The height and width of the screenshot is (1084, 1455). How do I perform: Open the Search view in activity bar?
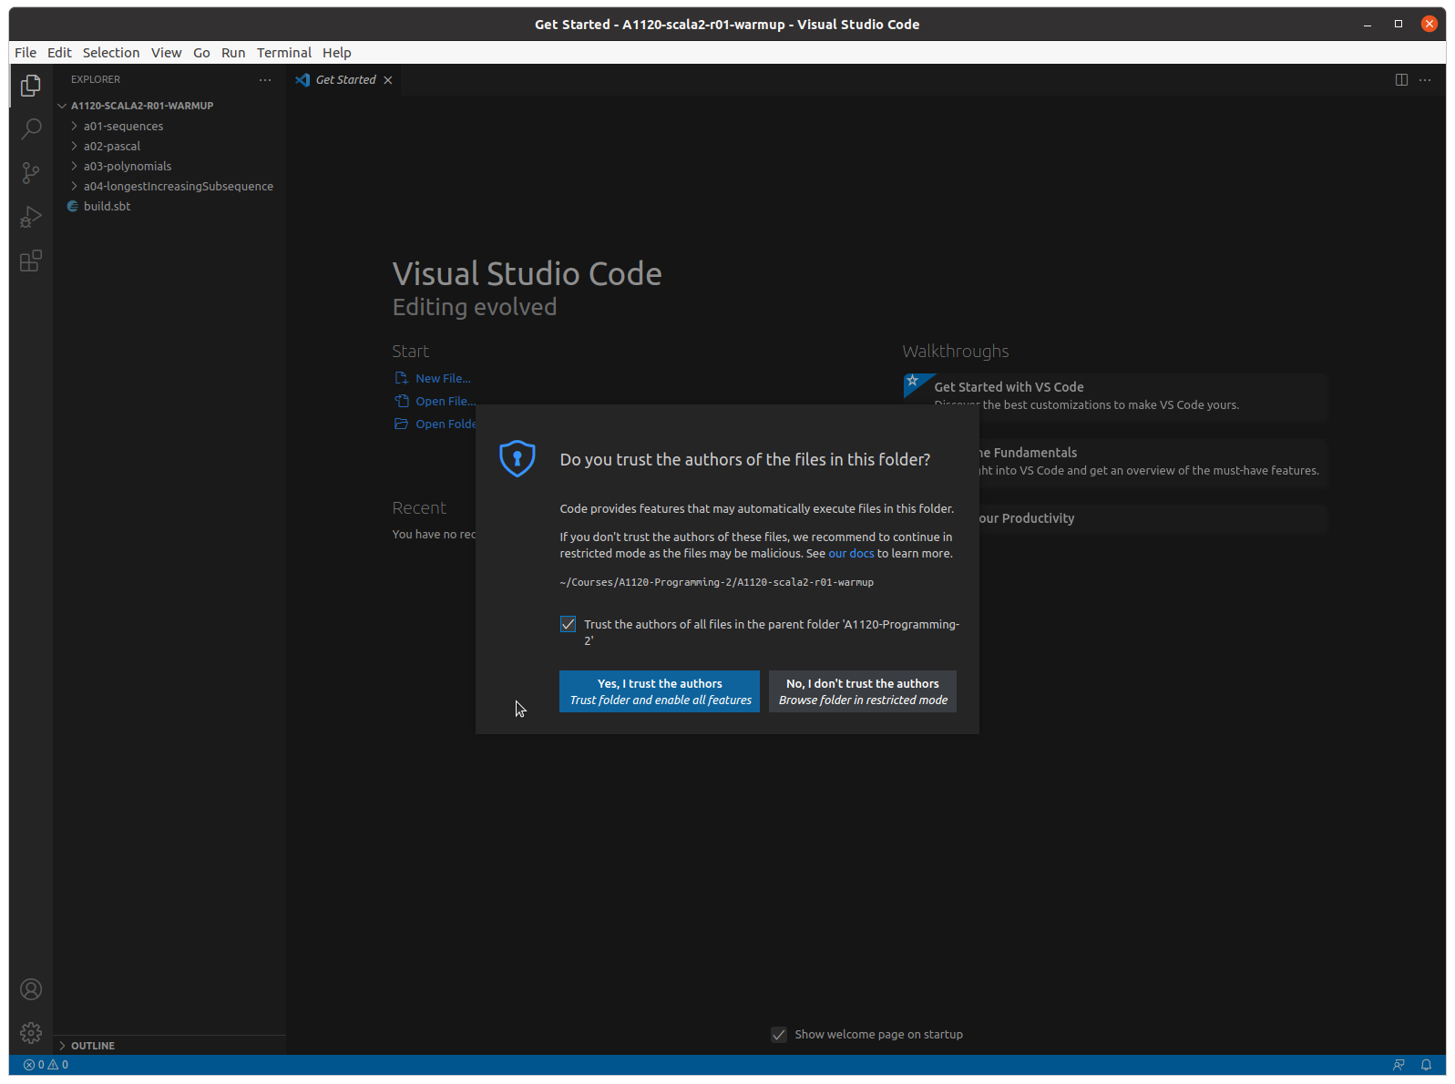pos(31,128)
